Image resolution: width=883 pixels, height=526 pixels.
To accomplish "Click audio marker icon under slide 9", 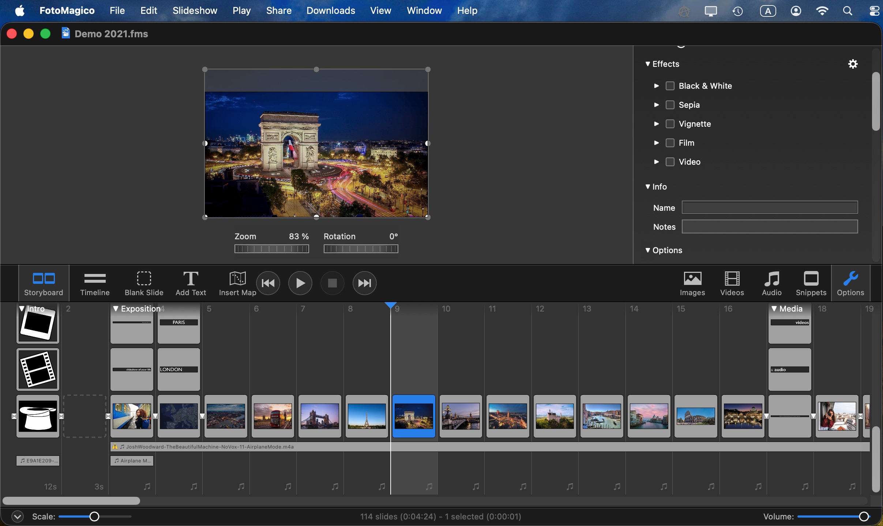I will tap(429, 486).
